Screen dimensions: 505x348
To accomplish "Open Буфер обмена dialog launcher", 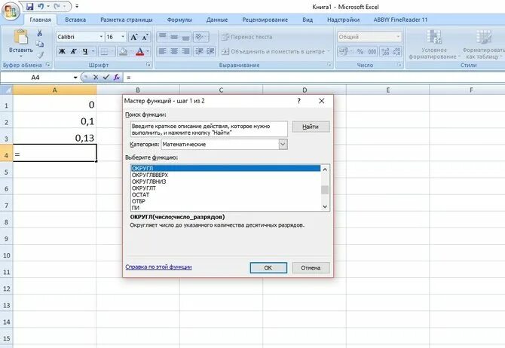I will [47, 65].
